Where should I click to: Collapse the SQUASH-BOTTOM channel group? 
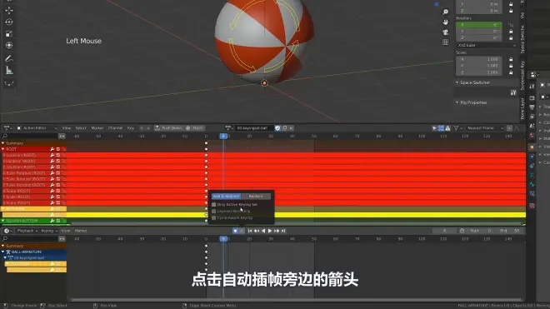tap(3, 221)
